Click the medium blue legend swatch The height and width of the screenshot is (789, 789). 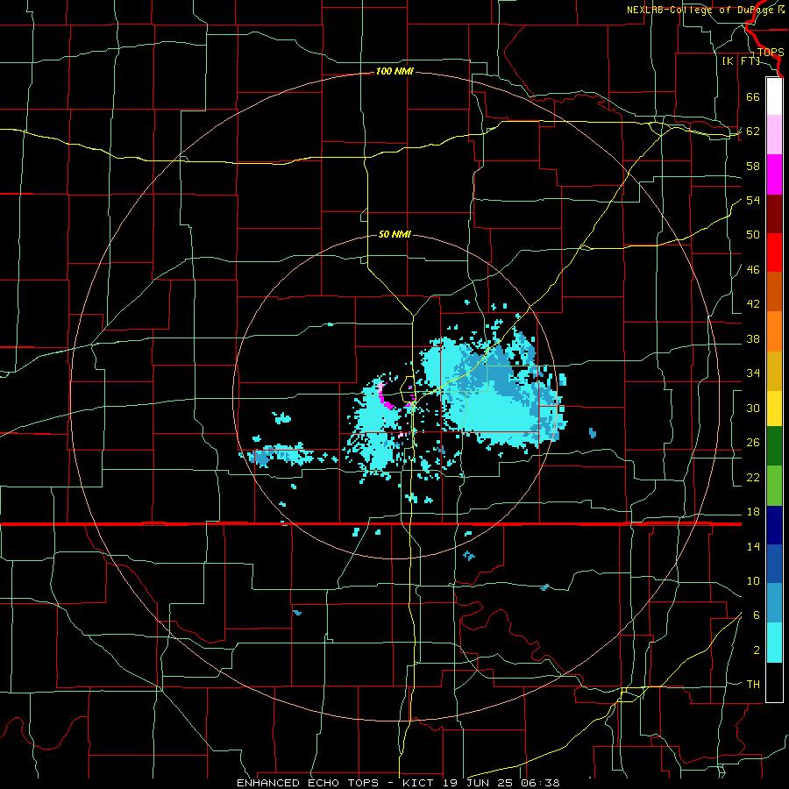pos(774,564)
